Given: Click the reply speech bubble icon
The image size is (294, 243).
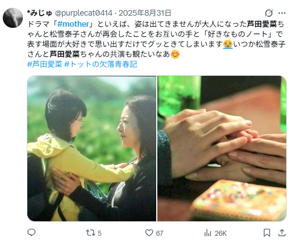Looking at the screenshot, I should (31, 233).
